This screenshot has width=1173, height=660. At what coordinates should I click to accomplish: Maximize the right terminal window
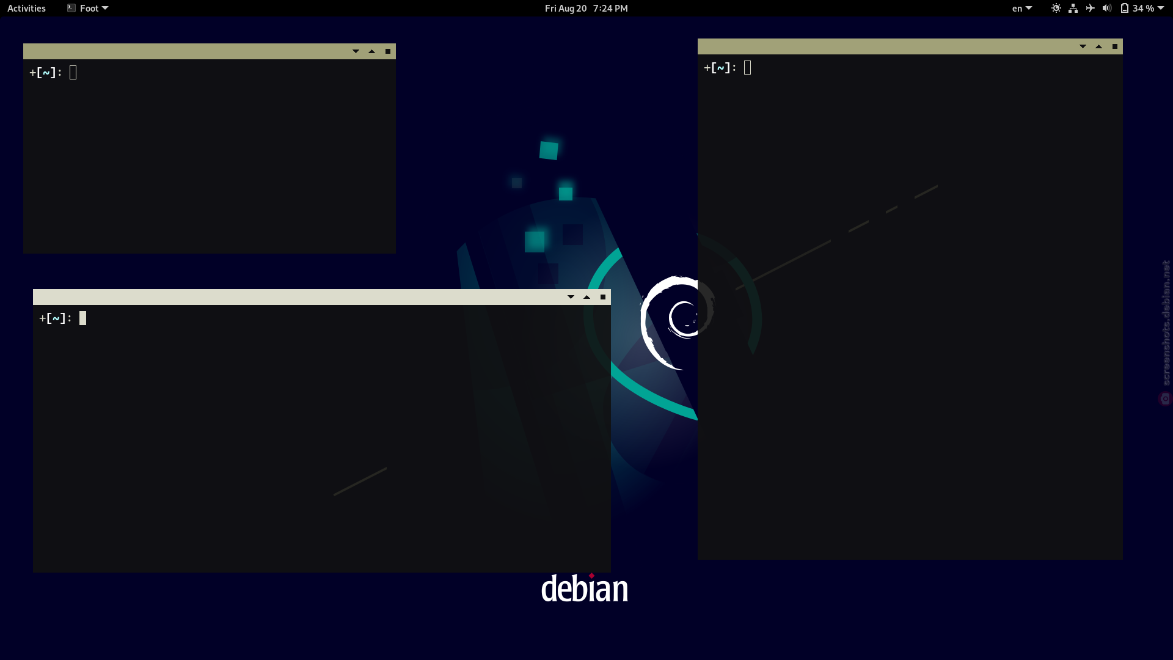1098,46
